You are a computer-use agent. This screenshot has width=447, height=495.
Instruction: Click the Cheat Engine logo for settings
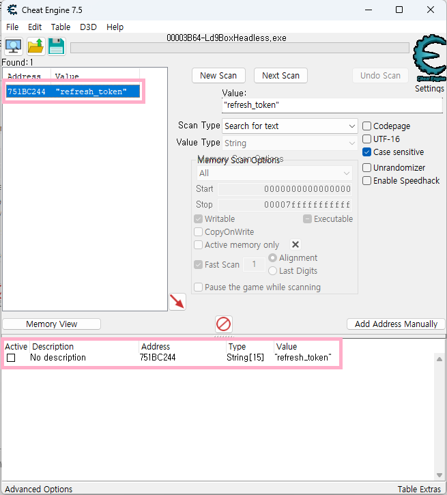click(x=430, y=58)
